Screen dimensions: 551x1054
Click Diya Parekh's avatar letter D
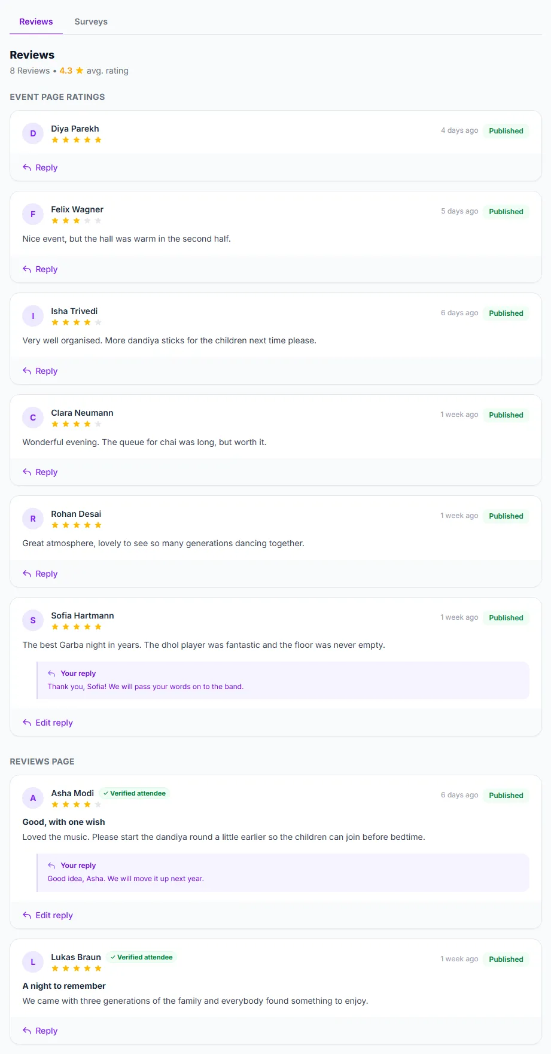33,133
